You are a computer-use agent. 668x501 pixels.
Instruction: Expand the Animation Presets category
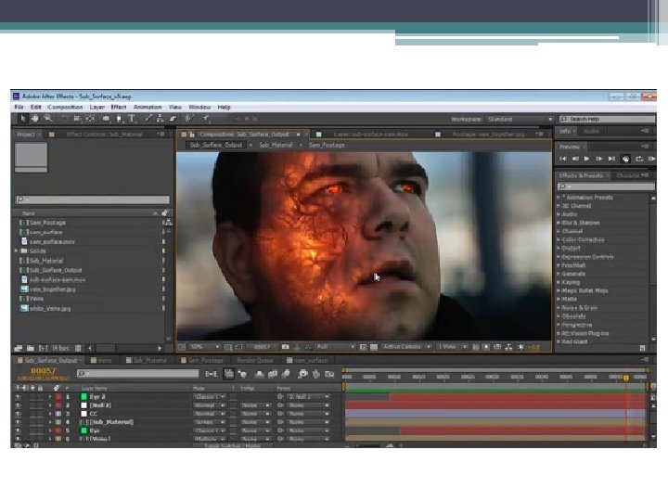pos(559,198)
